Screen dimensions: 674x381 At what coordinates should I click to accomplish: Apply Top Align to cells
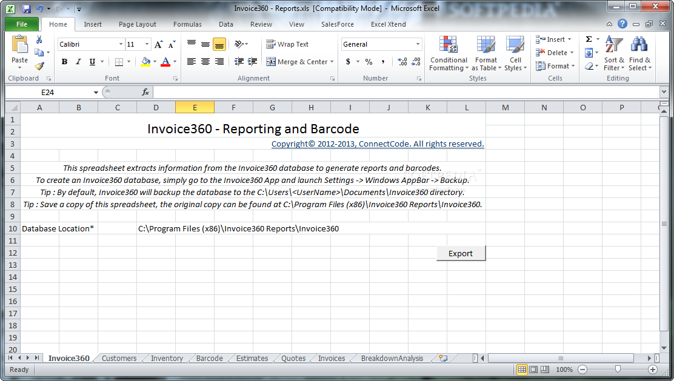pyautogui.click(x=192, y=44)
